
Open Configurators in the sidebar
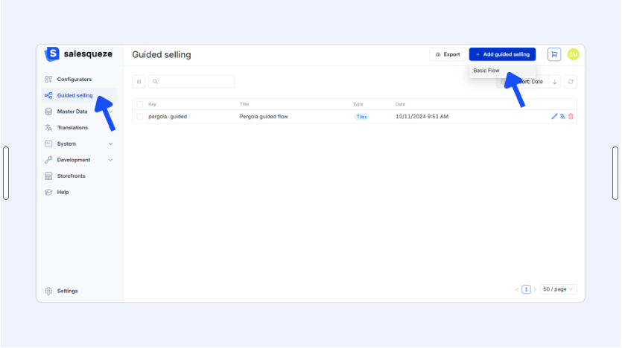tap(74, 79)
